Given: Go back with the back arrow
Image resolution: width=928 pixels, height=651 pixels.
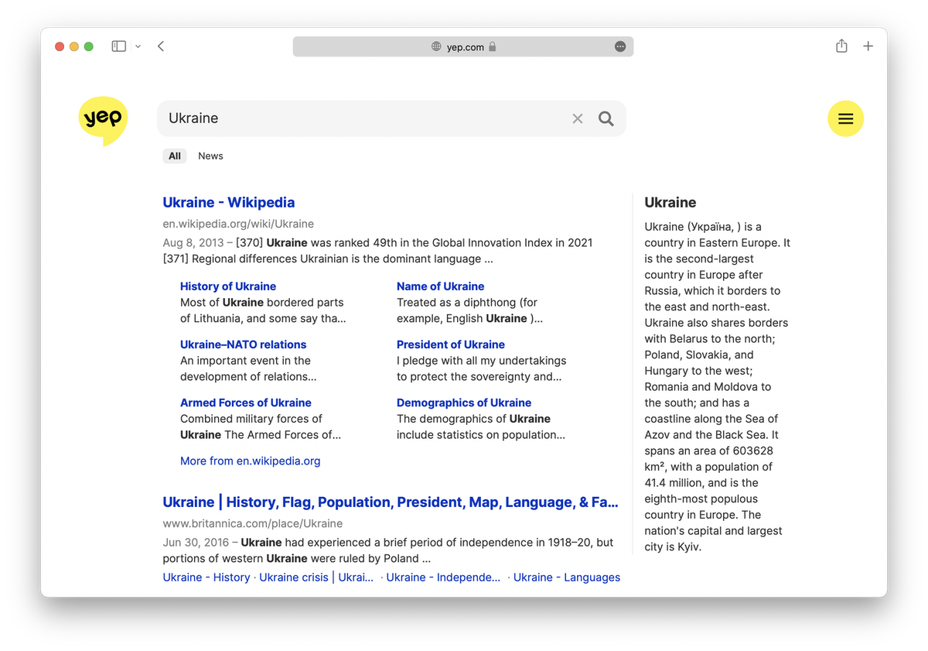Looking at the screenshot, I should tap(161, 46).
